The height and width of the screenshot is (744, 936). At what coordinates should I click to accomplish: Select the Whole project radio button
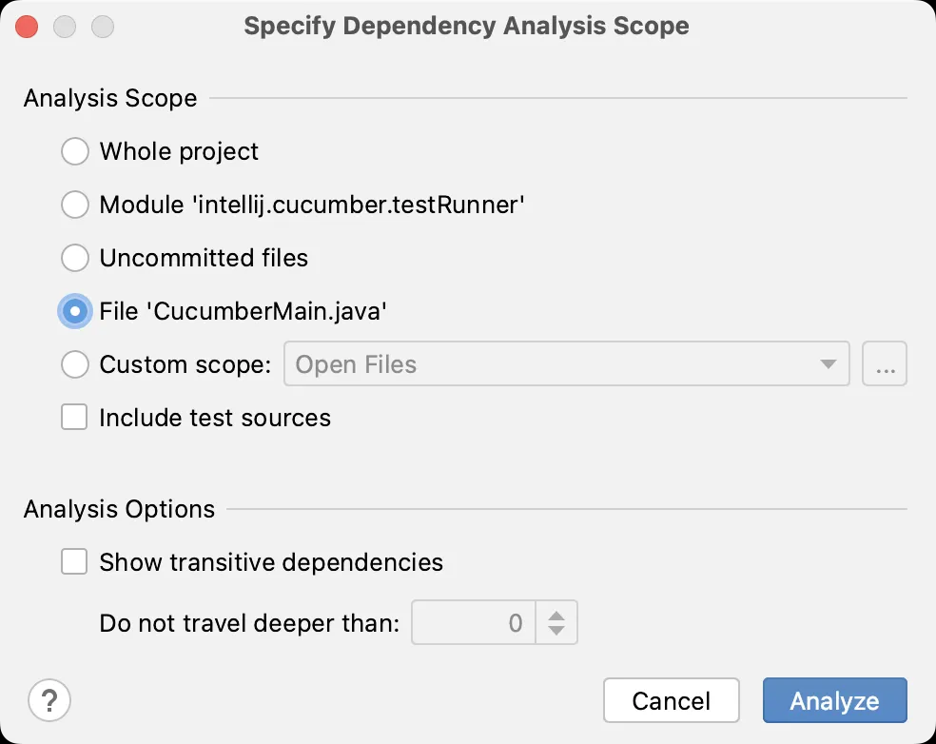pyautogui.click(x=75, y=151)
